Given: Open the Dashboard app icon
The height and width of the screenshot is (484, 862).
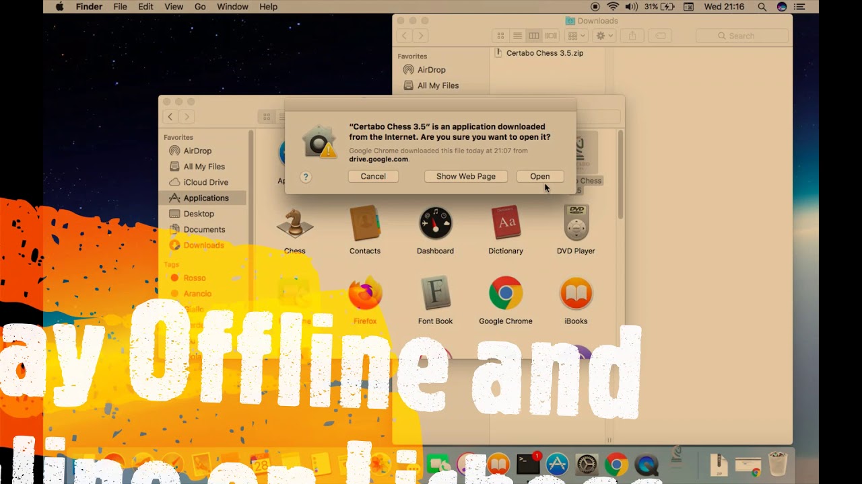Looking at the screenshot, I should [435, 223].
